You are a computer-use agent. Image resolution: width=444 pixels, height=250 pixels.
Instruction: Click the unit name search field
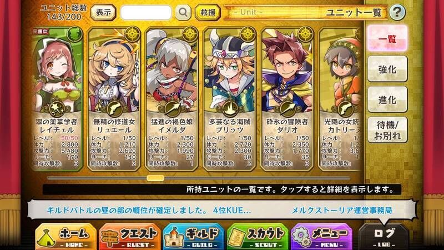(x=146, y=12)
